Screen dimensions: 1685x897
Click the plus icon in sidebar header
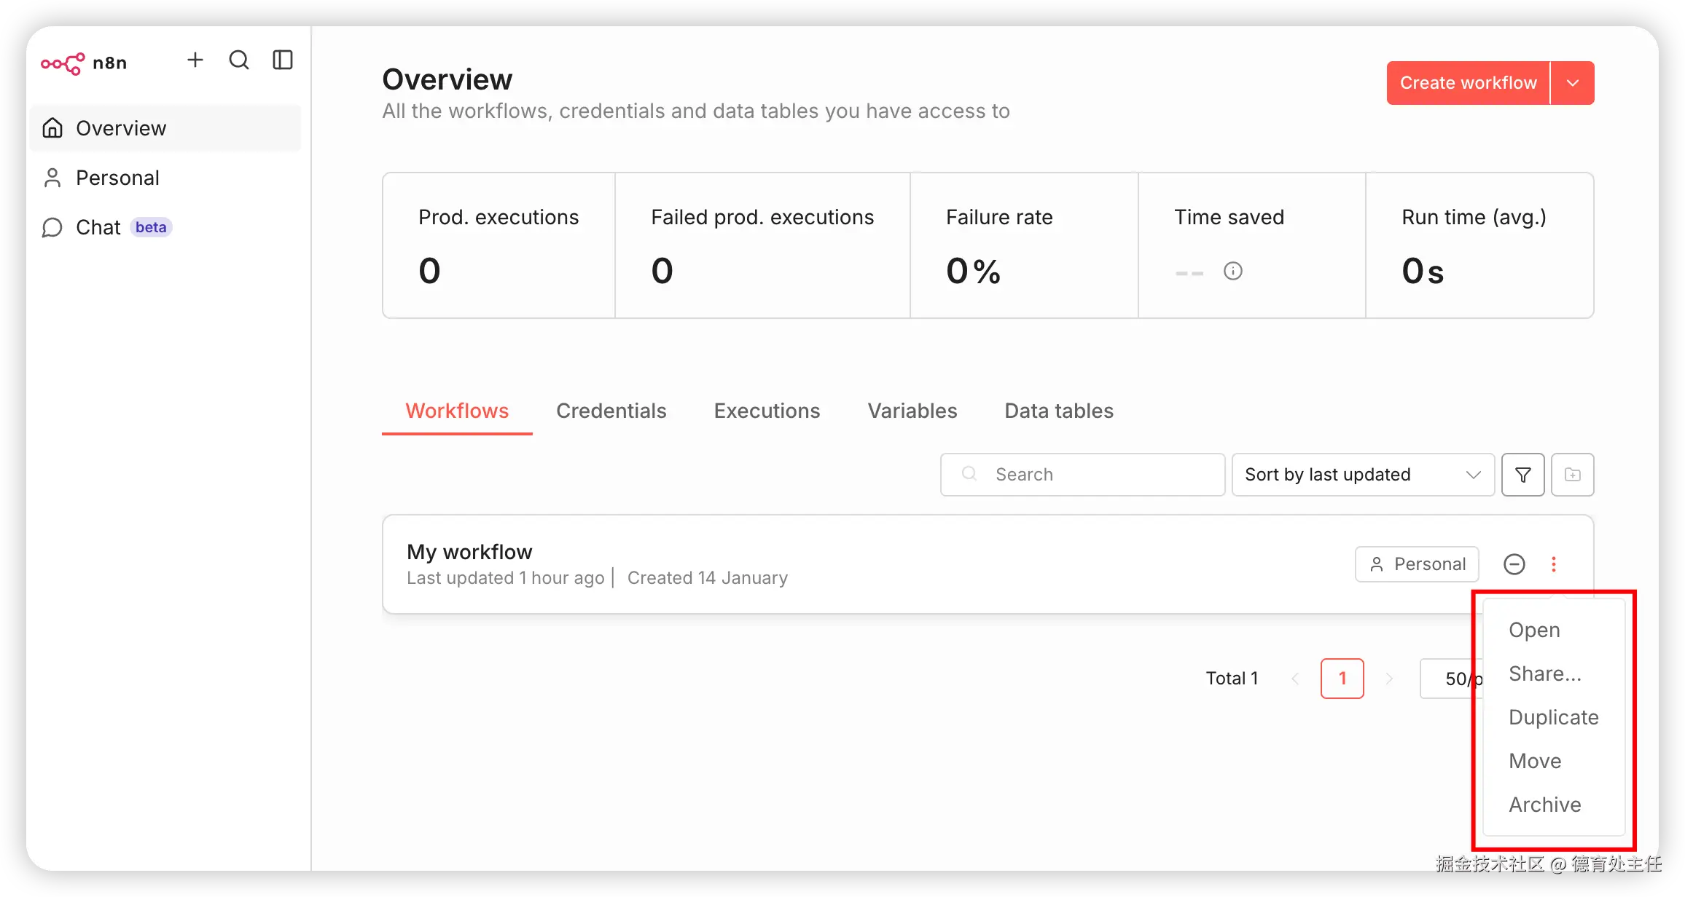pyautogui.click(x=195, y=60)
